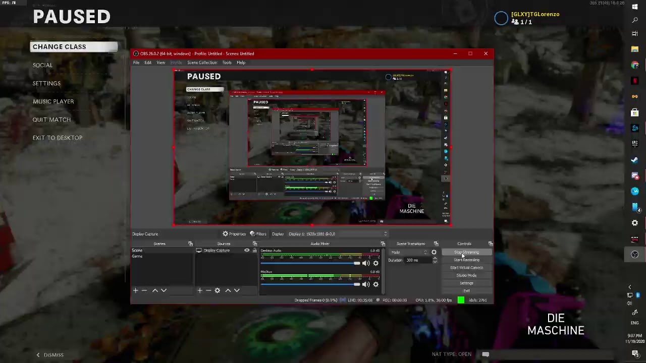This screenshot has height=363, width=646.
Task: Open the Fade scene transition dropdown
Action: pyautogui.click(x=409, y=252)
